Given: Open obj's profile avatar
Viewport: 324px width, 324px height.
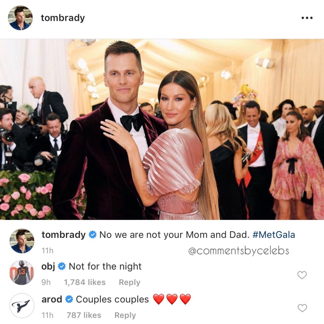Looking at the screenshot, I should tap(22, 273).
